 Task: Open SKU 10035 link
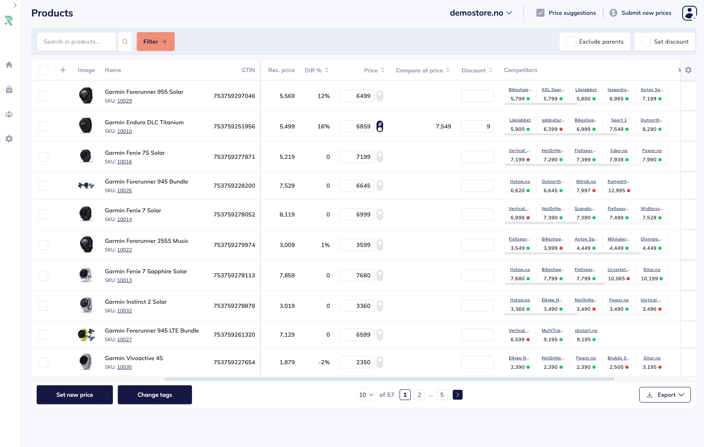124,367
